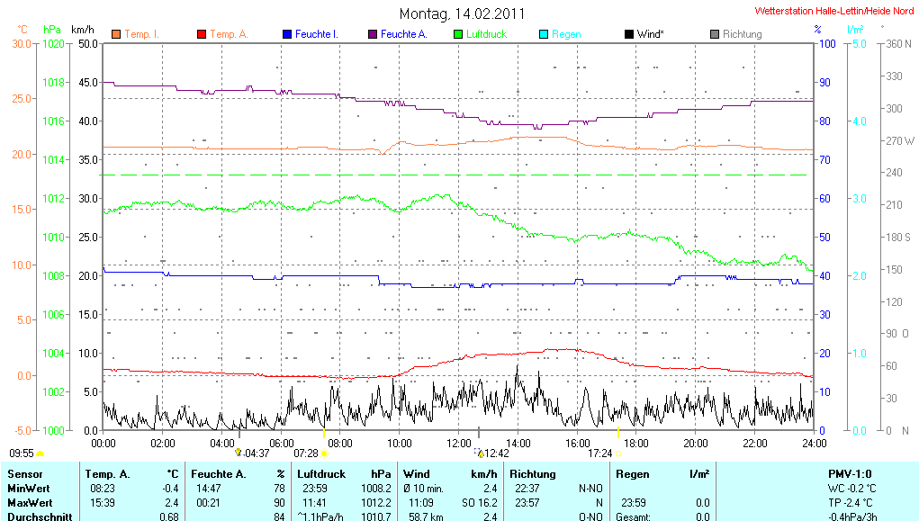The image size is (919, 521).
Task: Click the cyan Regen legend square
Action: [x=544, y=34]
